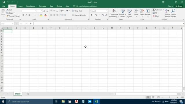185x104 pixels.
Task: Click the Paste clipboard icon
Action: tap(3, 11)
